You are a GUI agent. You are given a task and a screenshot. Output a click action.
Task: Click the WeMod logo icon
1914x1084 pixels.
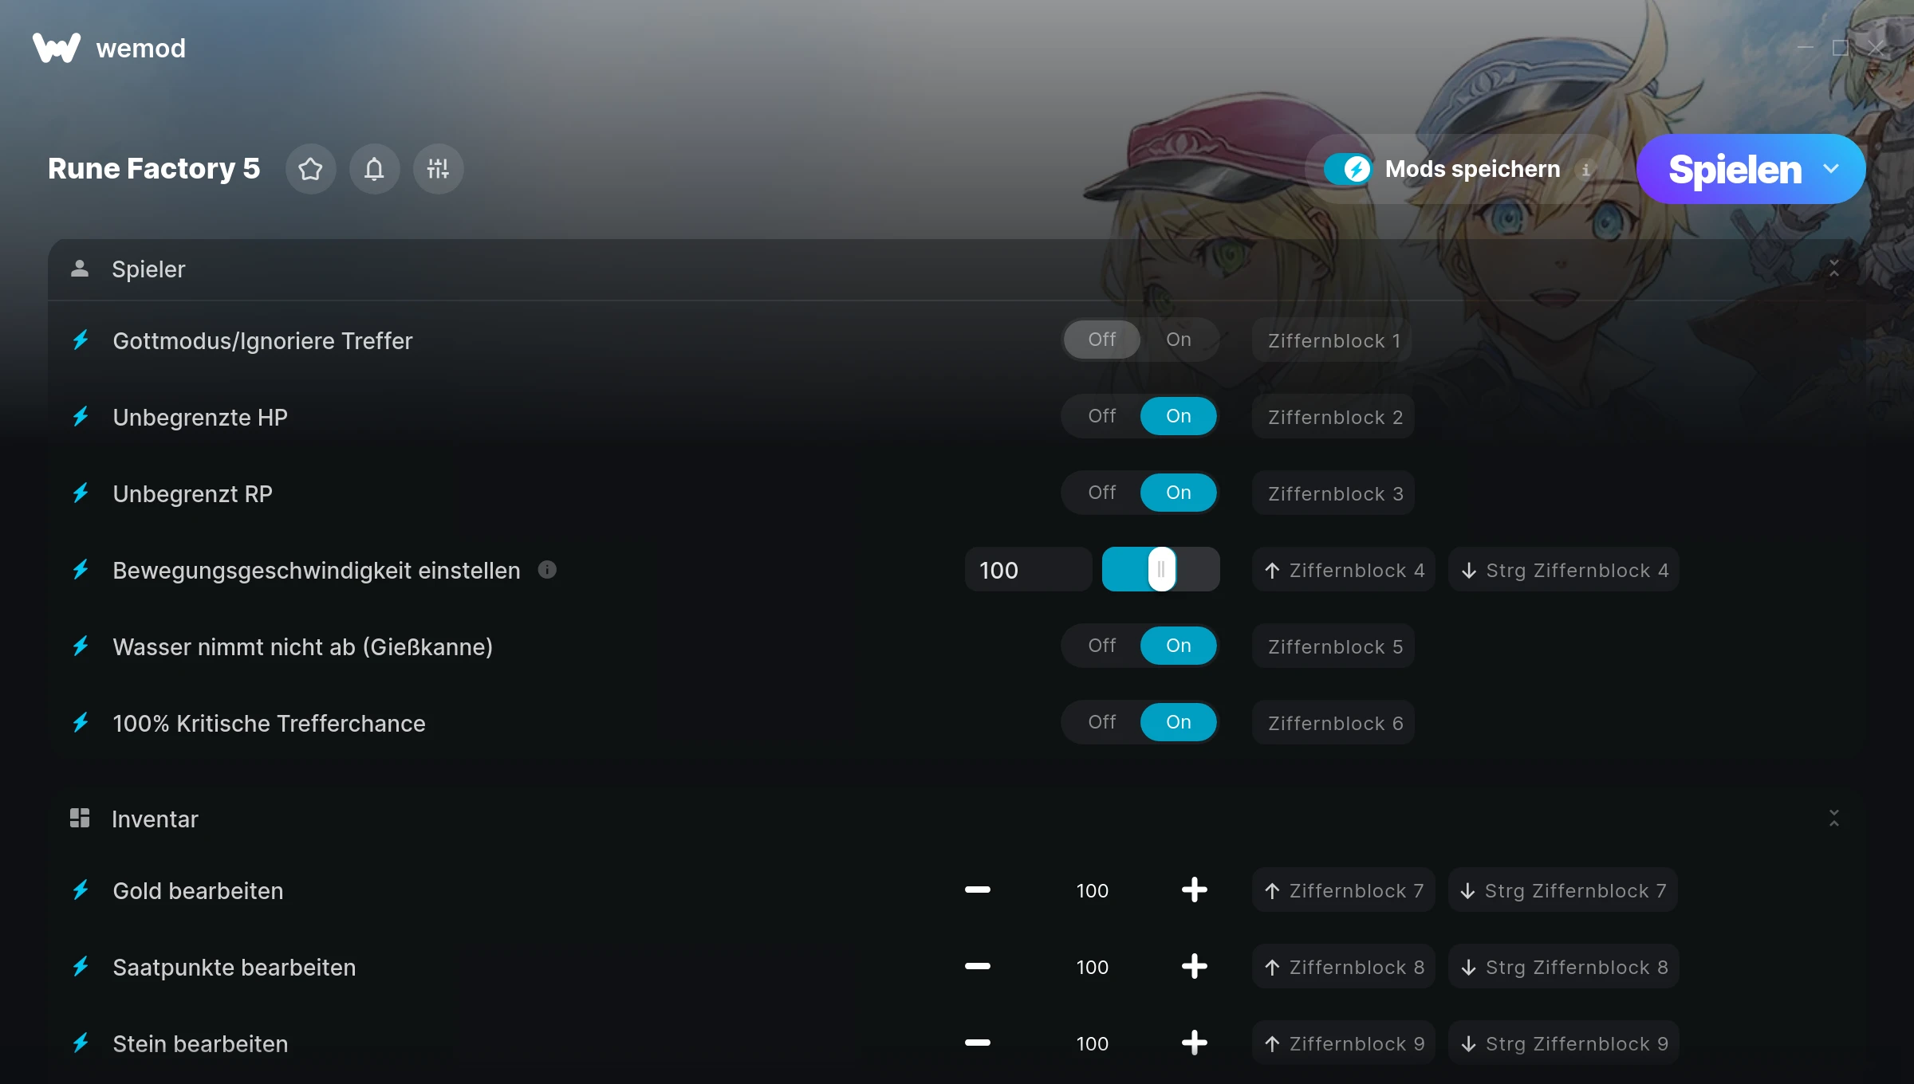pos(57,48)
